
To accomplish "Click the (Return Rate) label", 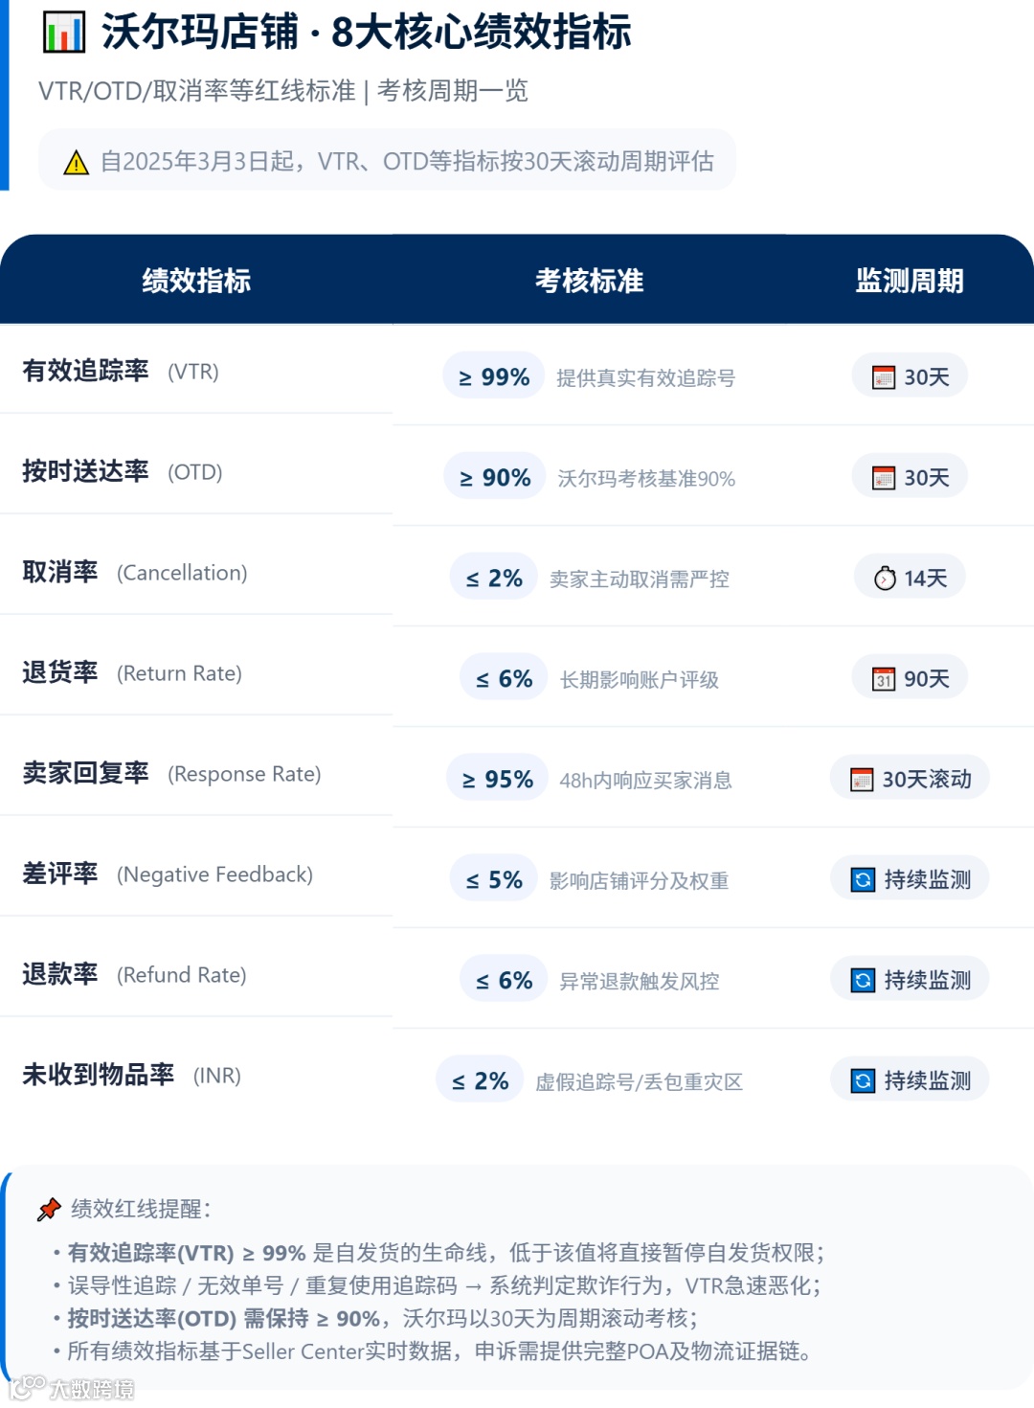I will [179, 673].
